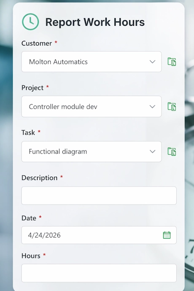Click the Report Work Hours heading

(x=95, y=22)
